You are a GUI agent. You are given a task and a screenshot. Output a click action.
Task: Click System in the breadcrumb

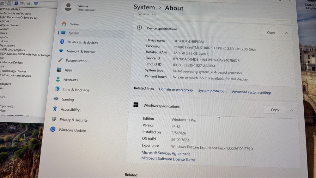pyautogui.click(x=144, y=7)
